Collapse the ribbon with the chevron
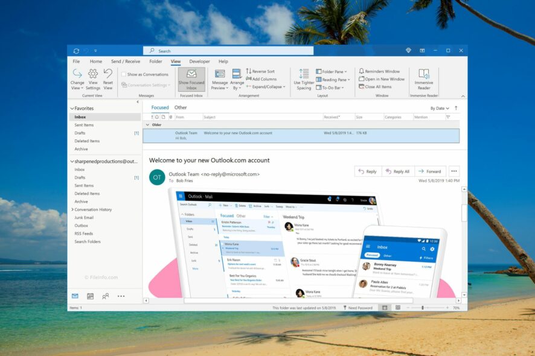The width and height of the screenshot is (535, 356). click(x=463, y=96)
